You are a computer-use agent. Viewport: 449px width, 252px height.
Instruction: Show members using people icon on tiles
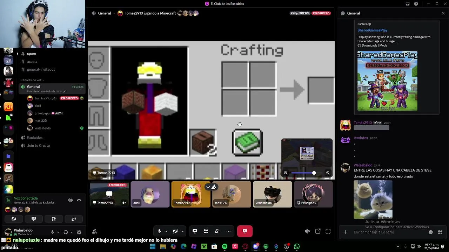click(x=214, y=187)
